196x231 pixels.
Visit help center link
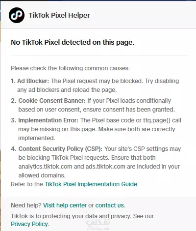coord(65,205)
